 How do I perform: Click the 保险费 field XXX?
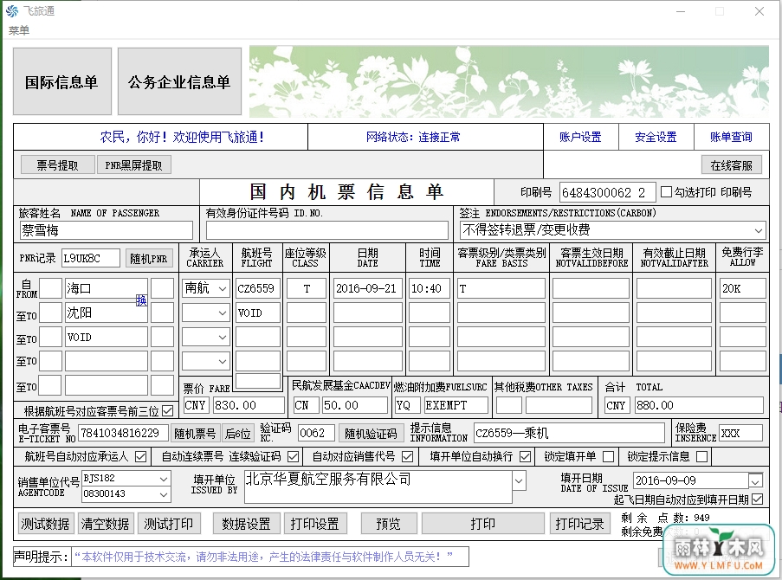pos(740,433)
